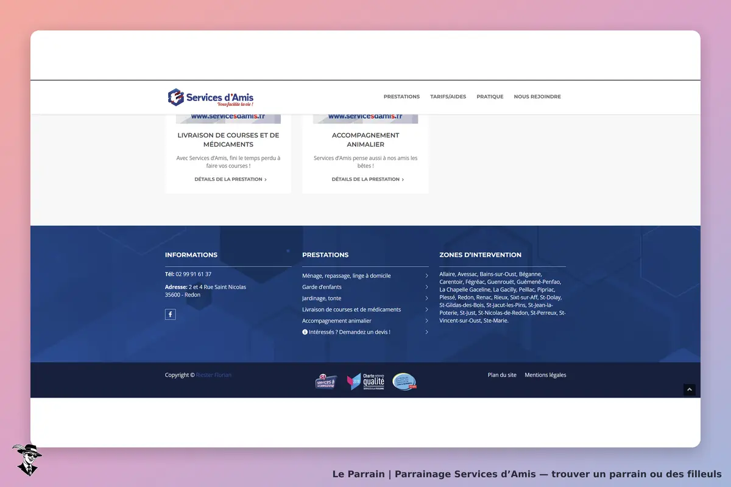Click the Livraison de courses card image

click(x=228, y=119)
